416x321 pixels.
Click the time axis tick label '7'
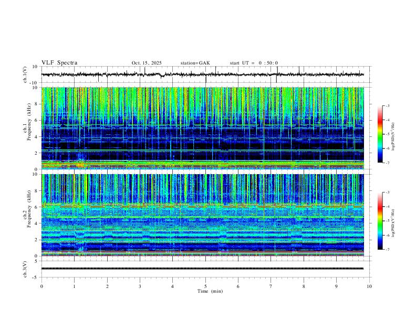(x=271, y=286)
